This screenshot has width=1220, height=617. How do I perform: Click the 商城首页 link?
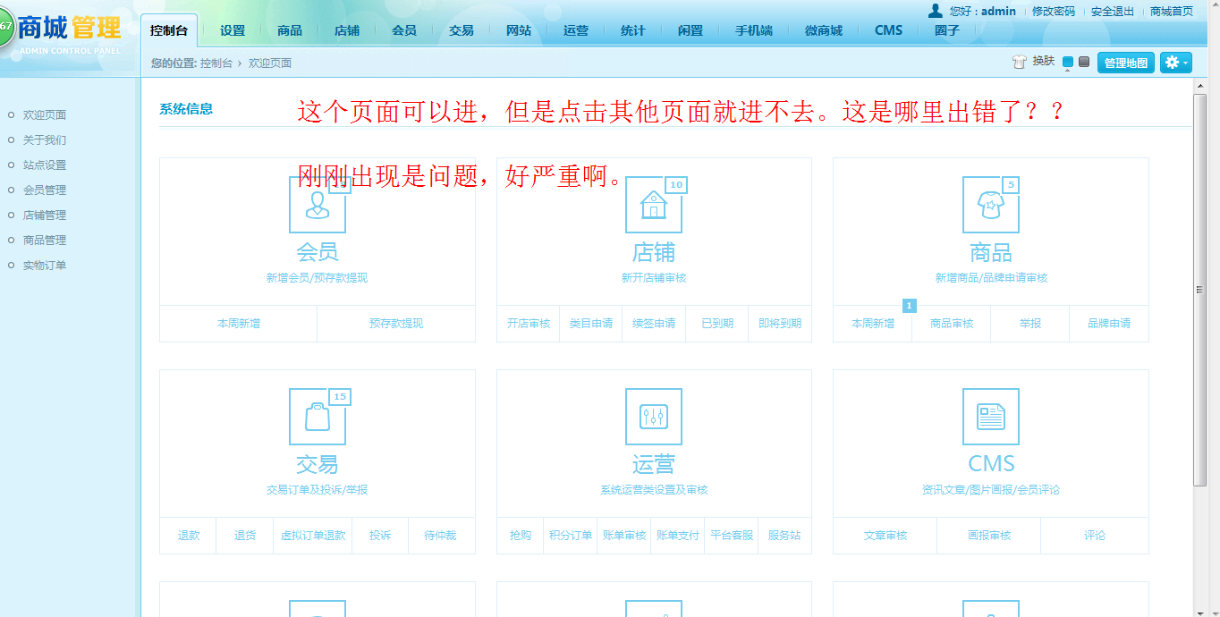pyautogui.click(x=1172, y=12)
